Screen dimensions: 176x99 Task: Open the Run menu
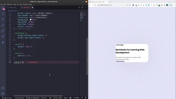[21, 4]
